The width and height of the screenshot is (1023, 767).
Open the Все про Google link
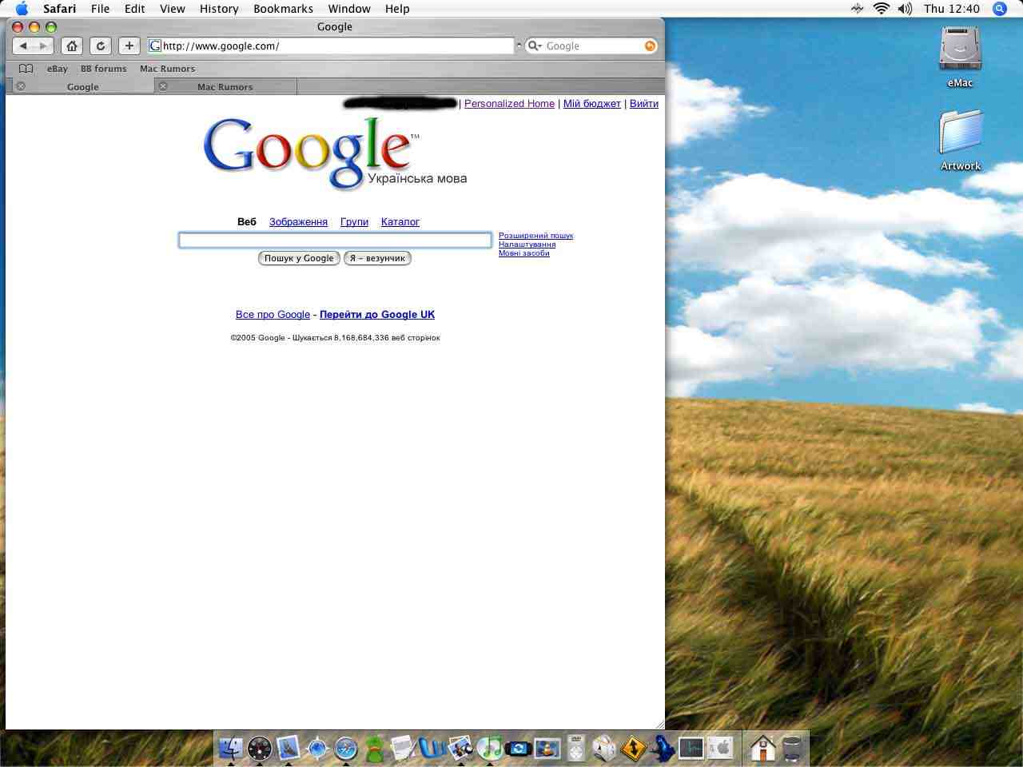point(273,315)
